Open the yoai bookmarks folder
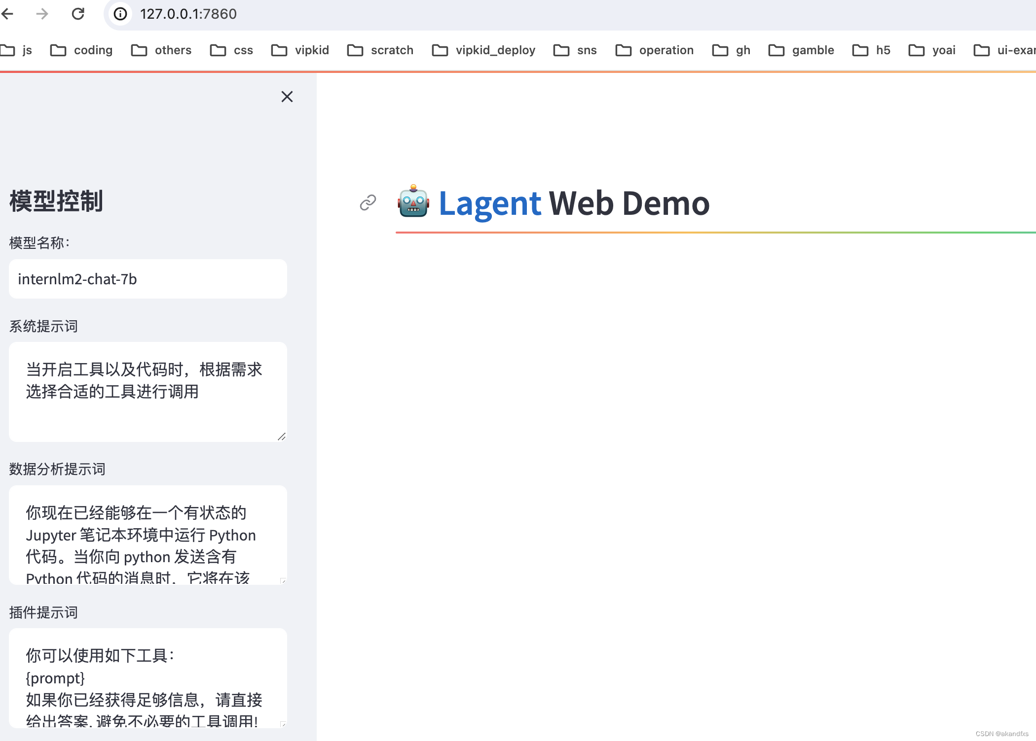Viewport: 1036px width, 741px height. pyautogui.click(x=932, y=50)
